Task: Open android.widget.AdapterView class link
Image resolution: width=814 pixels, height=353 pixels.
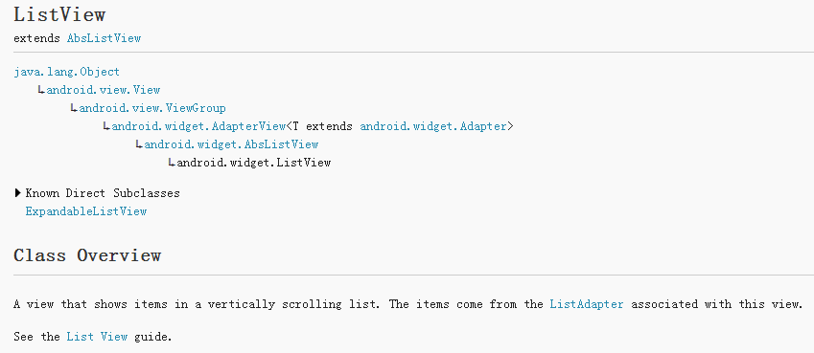Action: (198, 126)
